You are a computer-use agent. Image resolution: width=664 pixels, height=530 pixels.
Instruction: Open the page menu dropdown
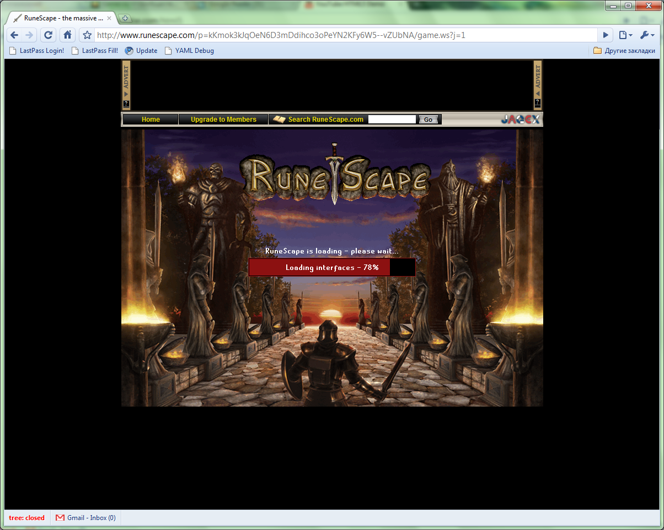pos(625,35)
